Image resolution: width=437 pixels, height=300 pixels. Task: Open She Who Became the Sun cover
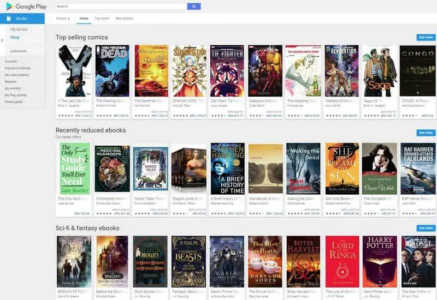point(342,169)
